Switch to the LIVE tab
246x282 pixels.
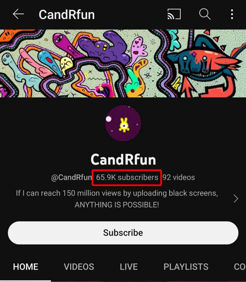click(x=129, y=267)
